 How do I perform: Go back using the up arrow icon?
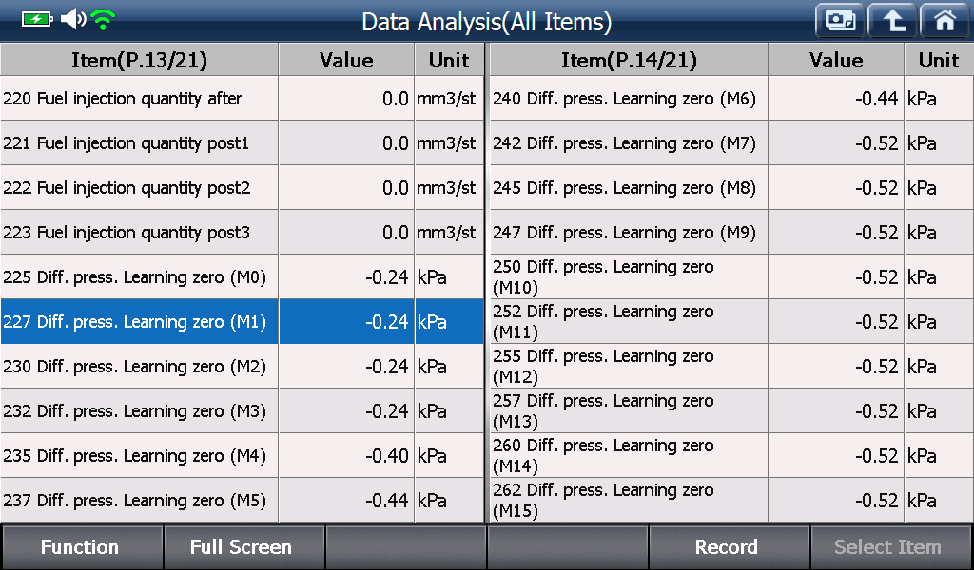[x=892, y=21]
